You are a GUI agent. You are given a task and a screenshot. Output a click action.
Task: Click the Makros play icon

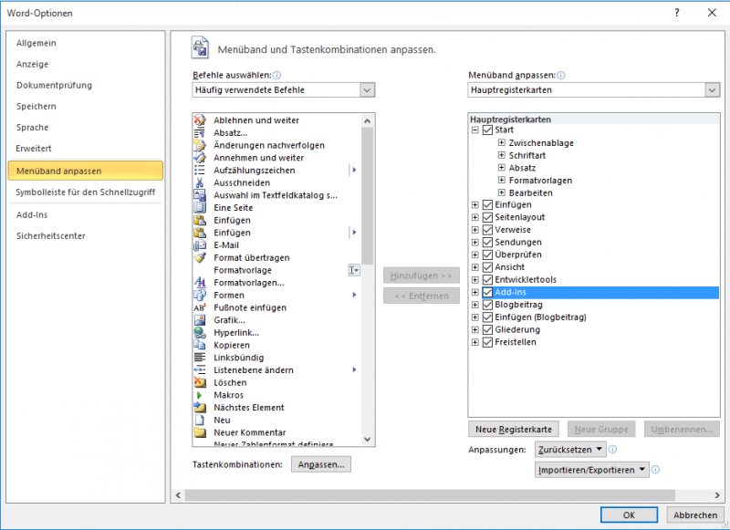200,395
